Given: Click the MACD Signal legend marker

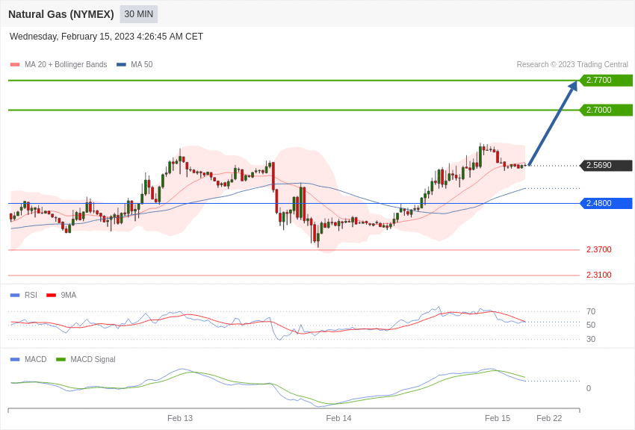Looking at the screenshot, I should pyautogui.click(x=61, y=359).
